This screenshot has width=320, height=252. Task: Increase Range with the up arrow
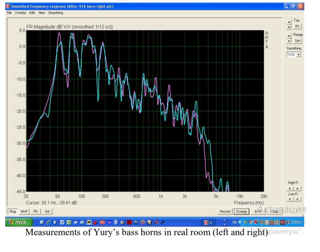[x=289, y=36]
